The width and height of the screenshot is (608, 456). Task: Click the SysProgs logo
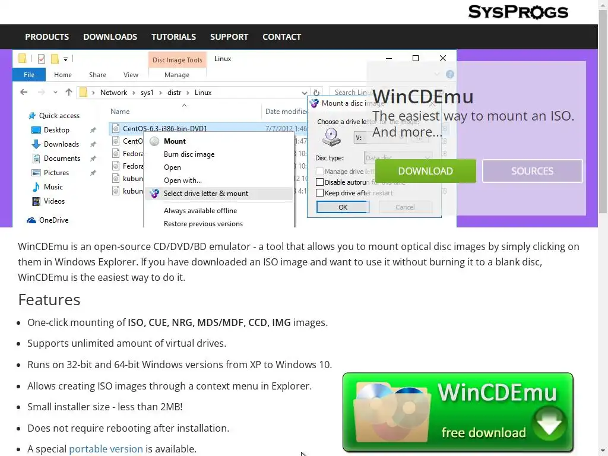tap(518, 12)
